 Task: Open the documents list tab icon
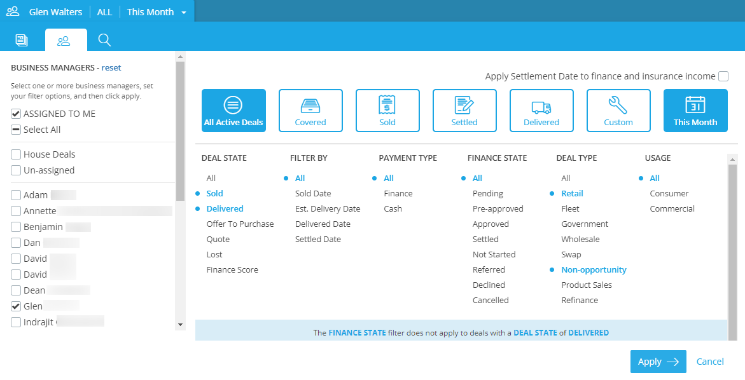click(22, 40)
